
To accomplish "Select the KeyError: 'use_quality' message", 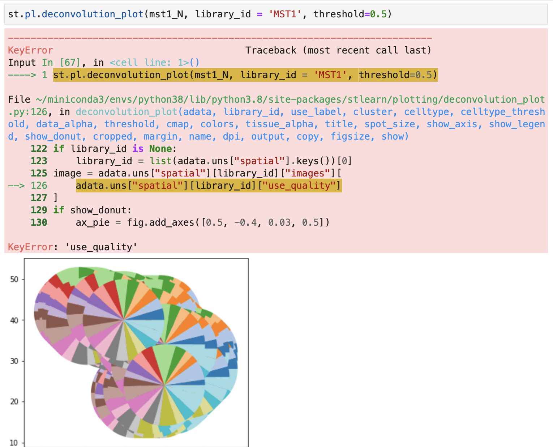I will click(x=71, y=247).
